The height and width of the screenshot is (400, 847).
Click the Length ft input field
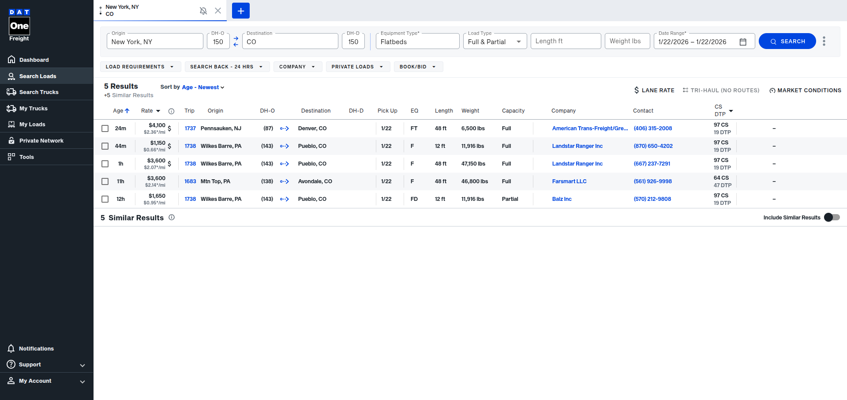click(x=565, y=41)
